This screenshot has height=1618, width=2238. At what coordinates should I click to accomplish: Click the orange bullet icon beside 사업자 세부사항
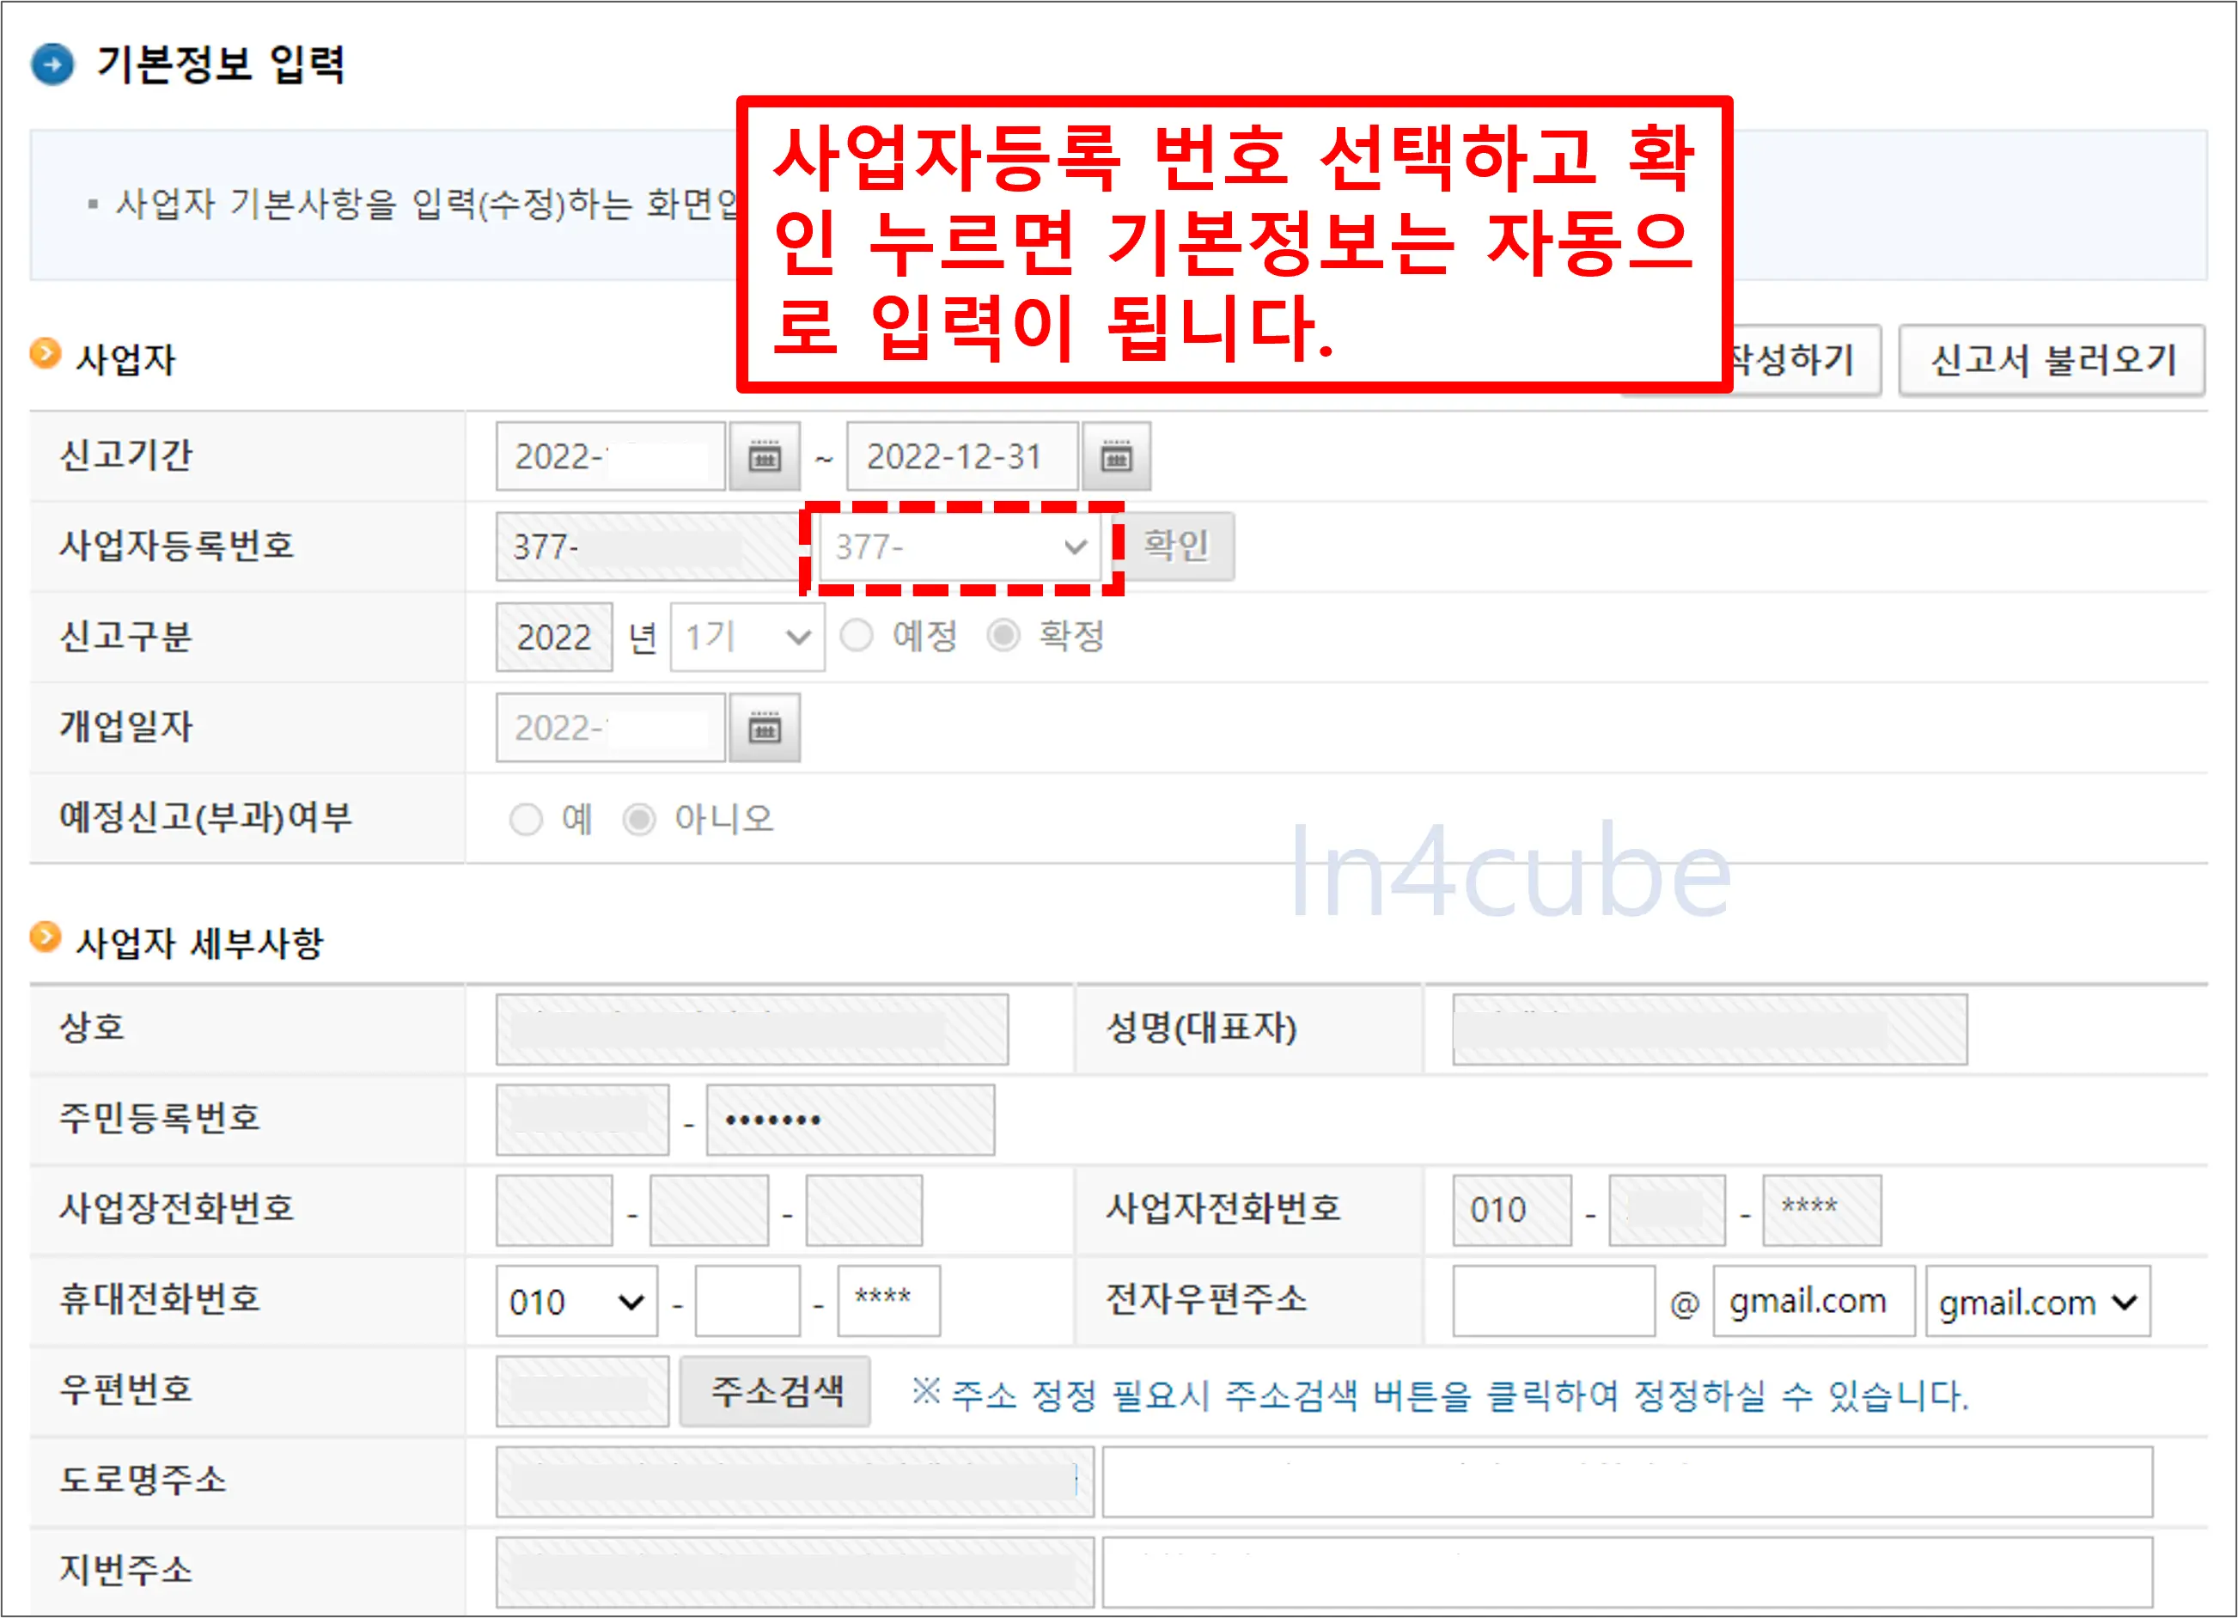click(46, 936)
